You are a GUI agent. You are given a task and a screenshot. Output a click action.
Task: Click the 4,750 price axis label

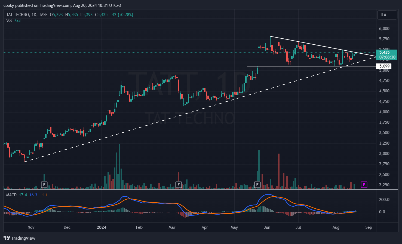pyautogui.click(x=384, y=81)
